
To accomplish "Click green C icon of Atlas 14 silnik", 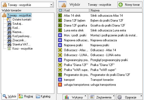I will pyautogui.click(x=60, y=16).
